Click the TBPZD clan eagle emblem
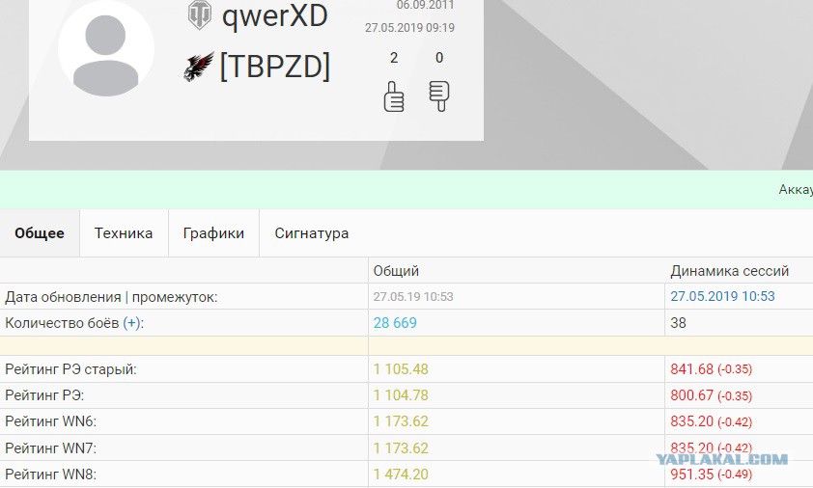Screen dimensions: 813x488 click(199, 67)
